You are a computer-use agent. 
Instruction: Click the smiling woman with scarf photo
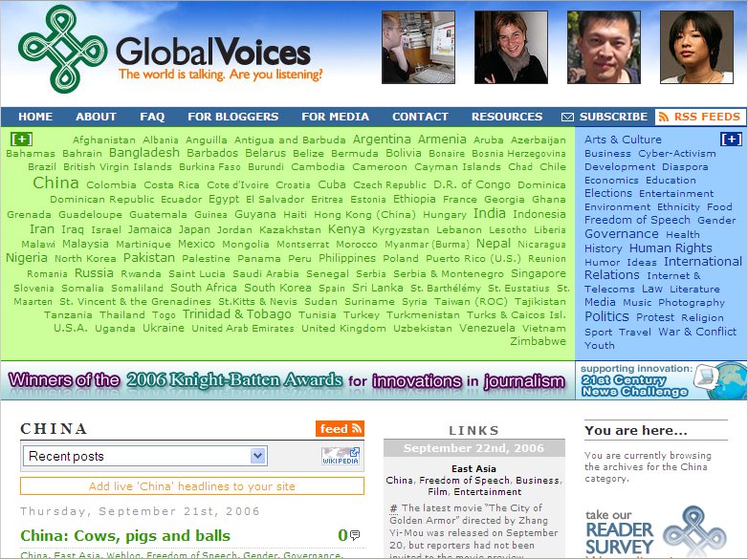tap(511, 47)
